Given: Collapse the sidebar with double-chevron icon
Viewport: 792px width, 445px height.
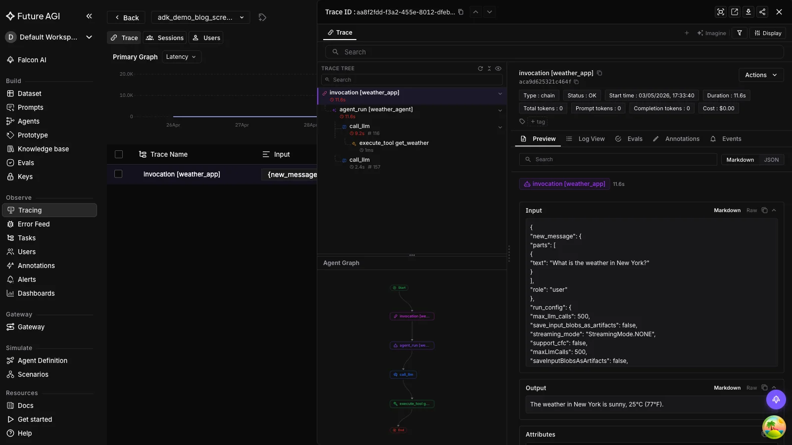Looking at the screenshot, I should click(x=89, y=16).
